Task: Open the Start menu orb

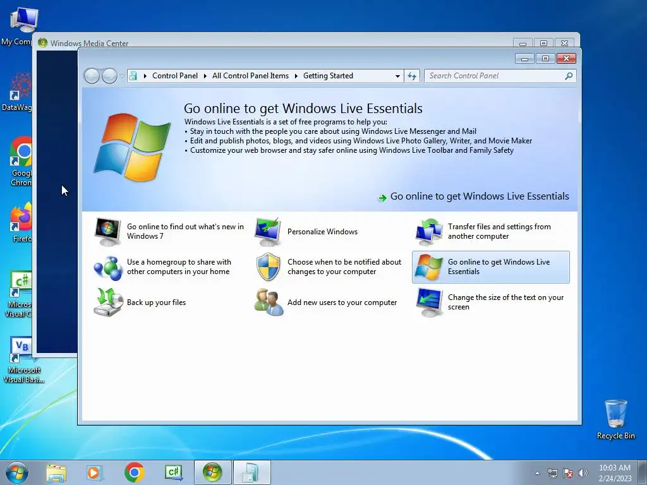Action: [x=17, y=472]
